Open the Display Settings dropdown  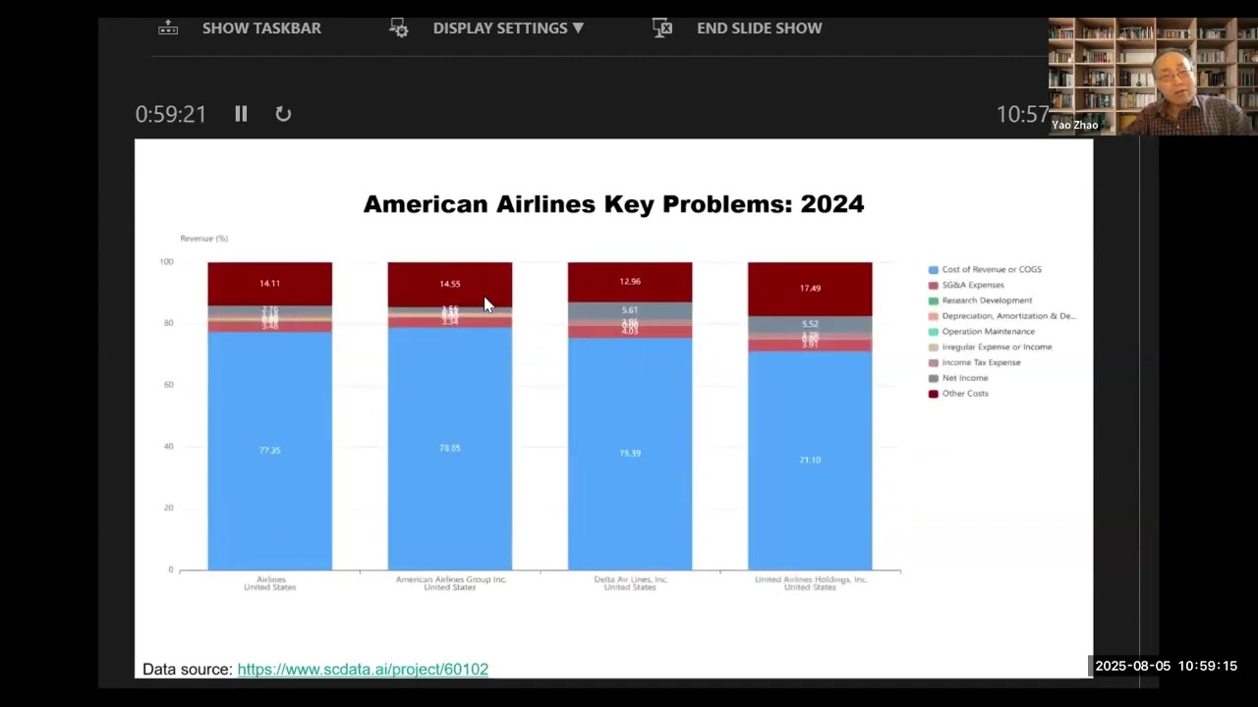(487, 28)
